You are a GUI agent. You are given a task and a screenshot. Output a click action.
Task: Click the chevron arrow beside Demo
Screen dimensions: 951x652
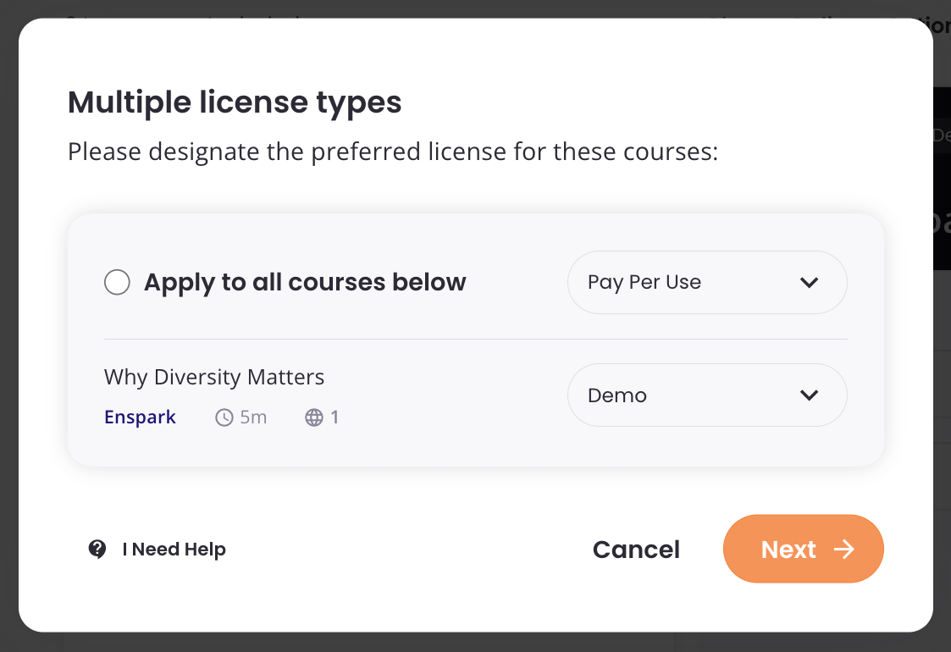pyautogui.click(x=809, y=395)
